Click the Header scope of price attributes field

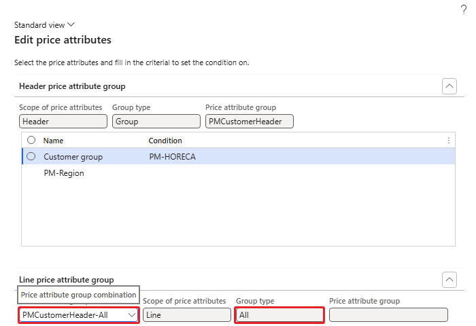[x=63, y=122]
